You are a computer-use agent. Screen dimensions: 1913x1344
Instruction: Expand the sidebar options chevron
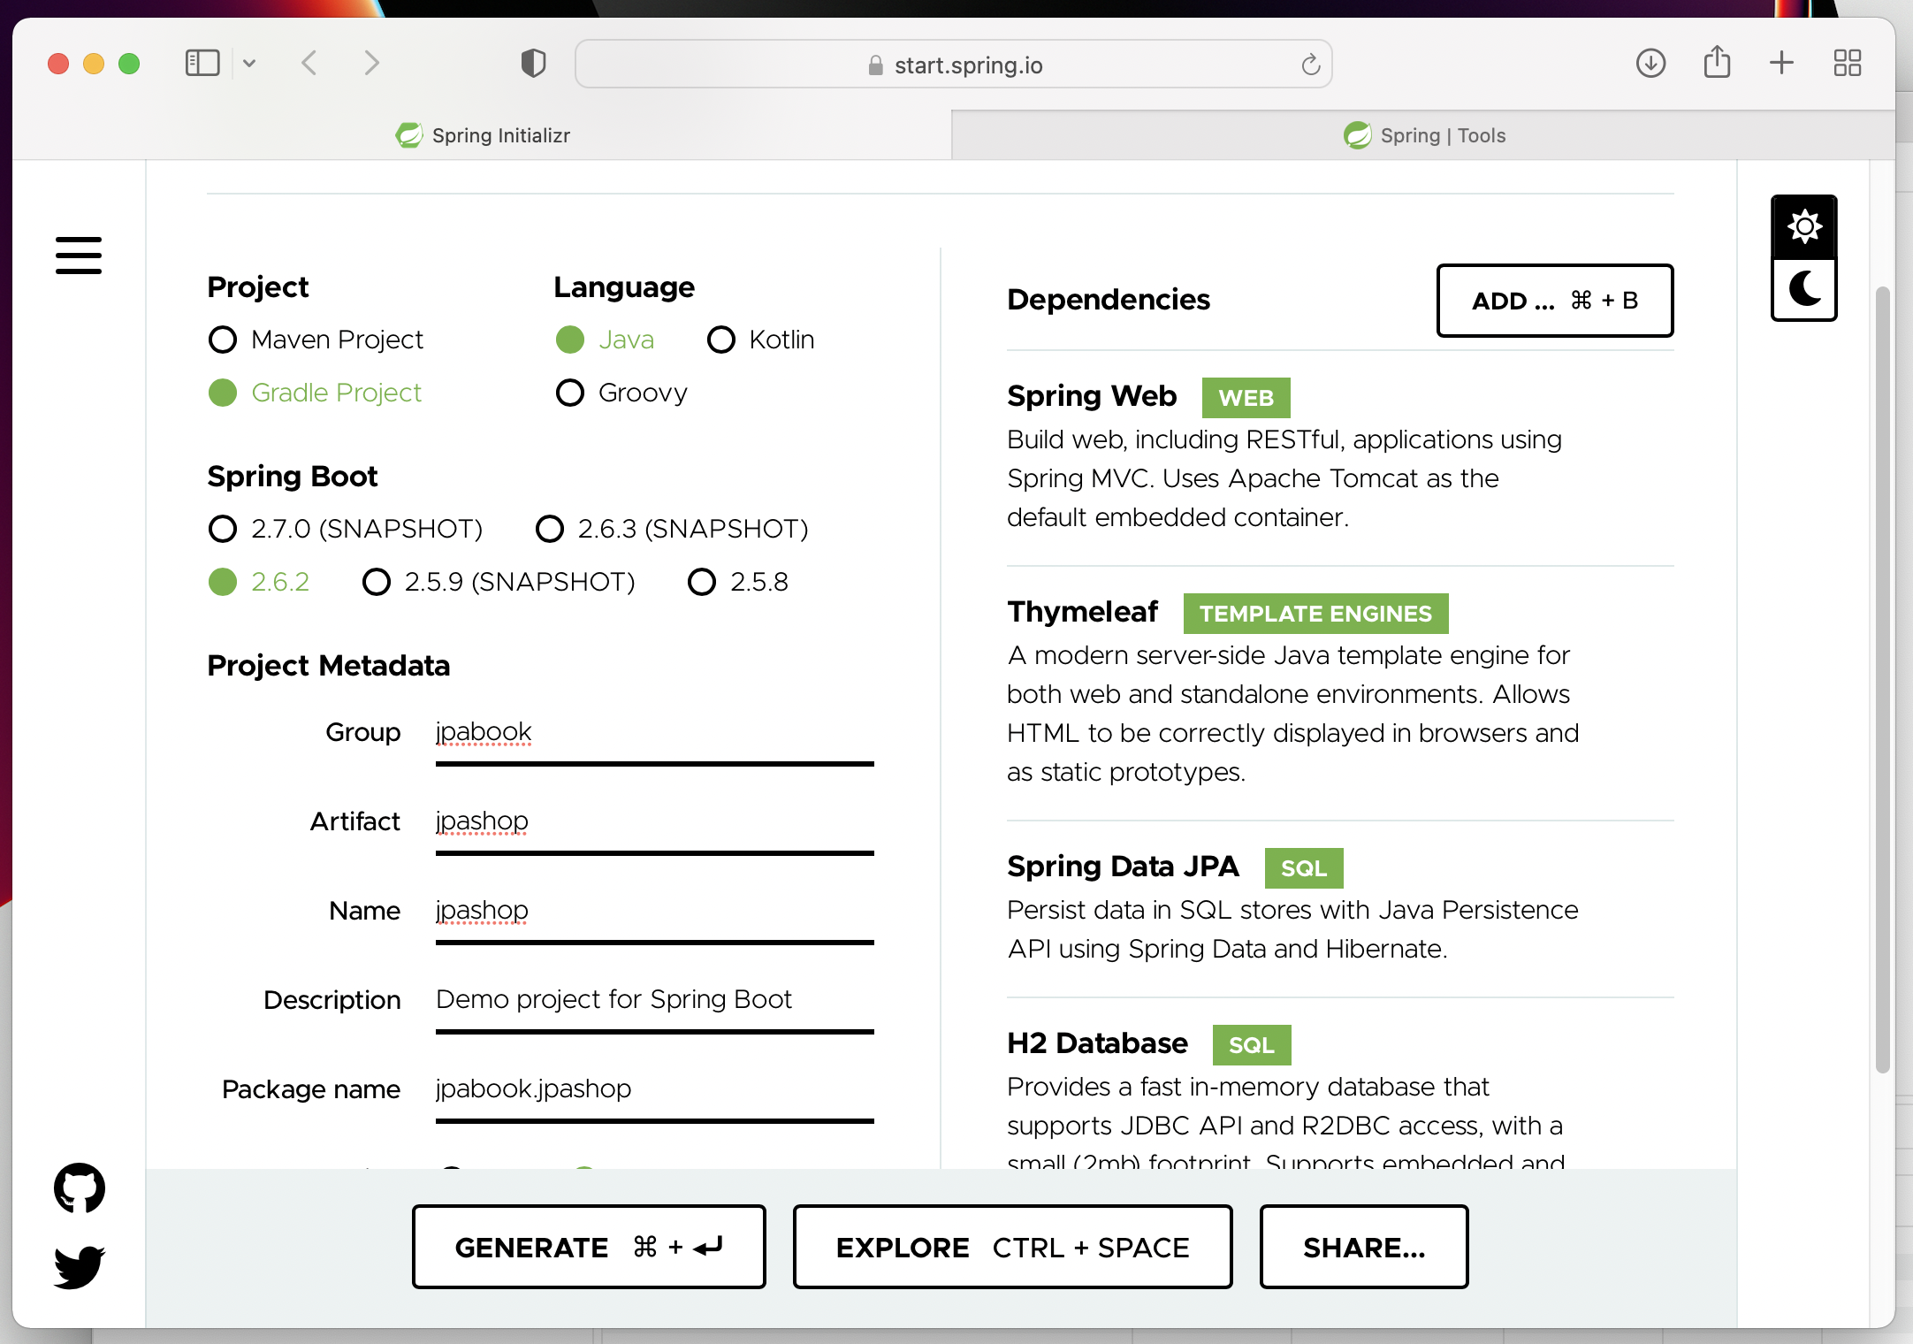pos(249,64)
